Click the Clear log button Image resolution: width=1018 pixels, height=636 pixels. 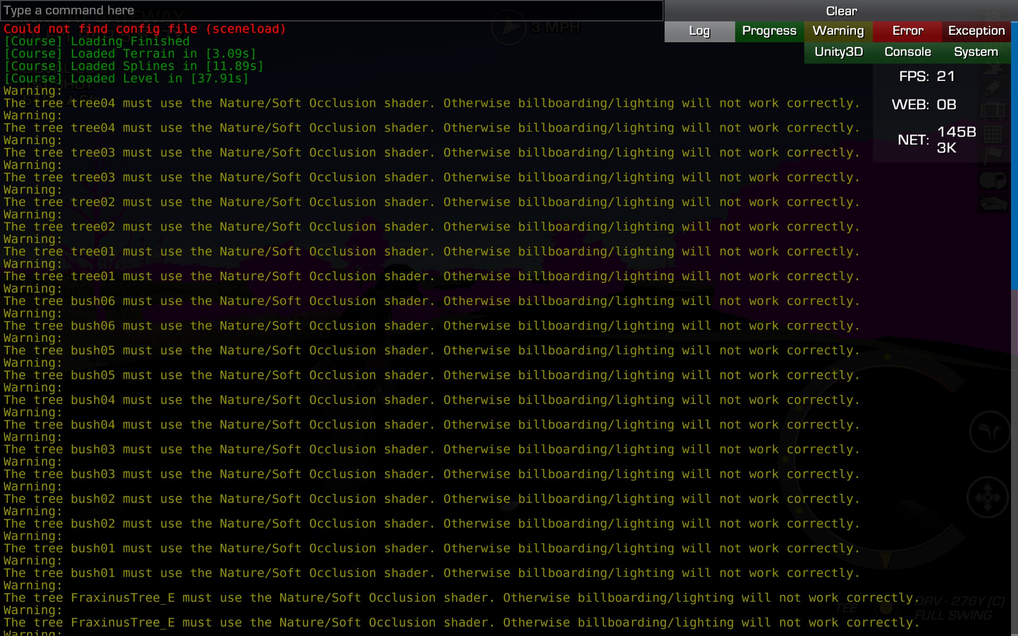[x=841, y=11]
